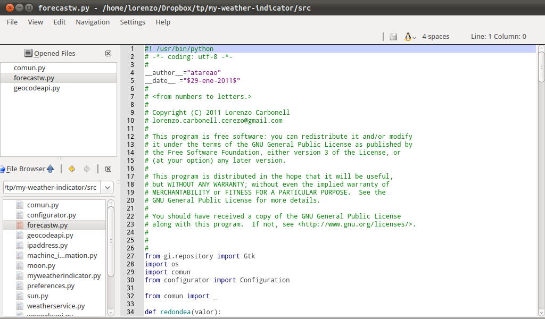Select forecastw.py in Opened Files list
The image size is (545, 319).
(59, 78)
